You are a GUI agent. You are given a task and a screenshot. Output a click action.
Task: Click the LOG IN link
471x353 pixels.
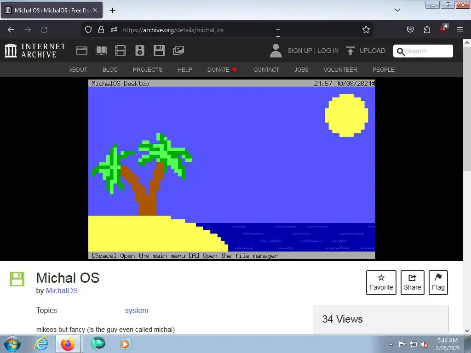click(x=328, y=51)
